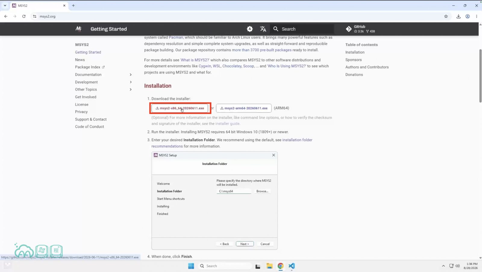Screen dimensions: 482x272
Task: Open License page in sidebar
Action: (x=82, y=105)
